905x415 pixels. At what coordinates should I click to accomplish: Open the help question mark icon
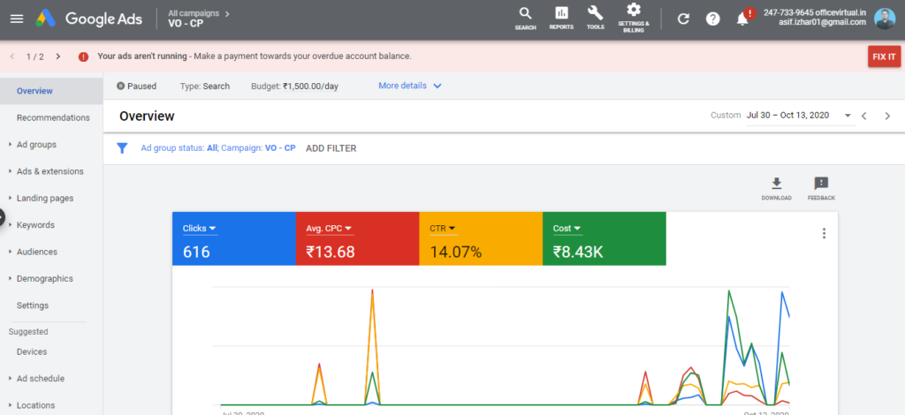coord(712,19)
